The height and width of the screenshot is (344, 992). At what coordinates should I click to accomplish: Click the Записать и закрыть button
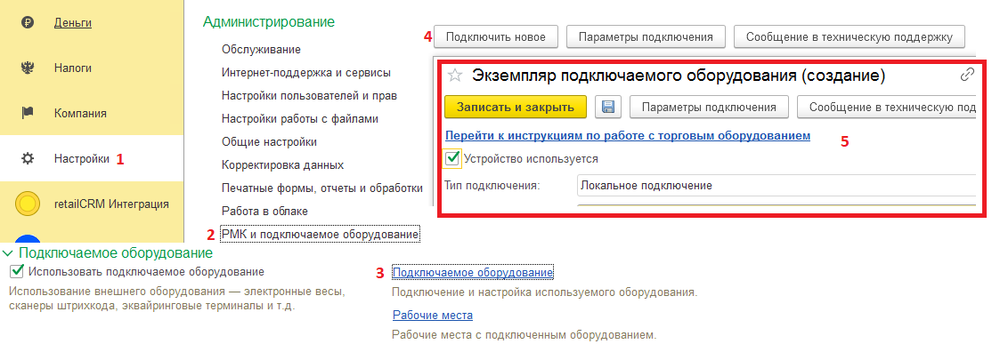516,108
